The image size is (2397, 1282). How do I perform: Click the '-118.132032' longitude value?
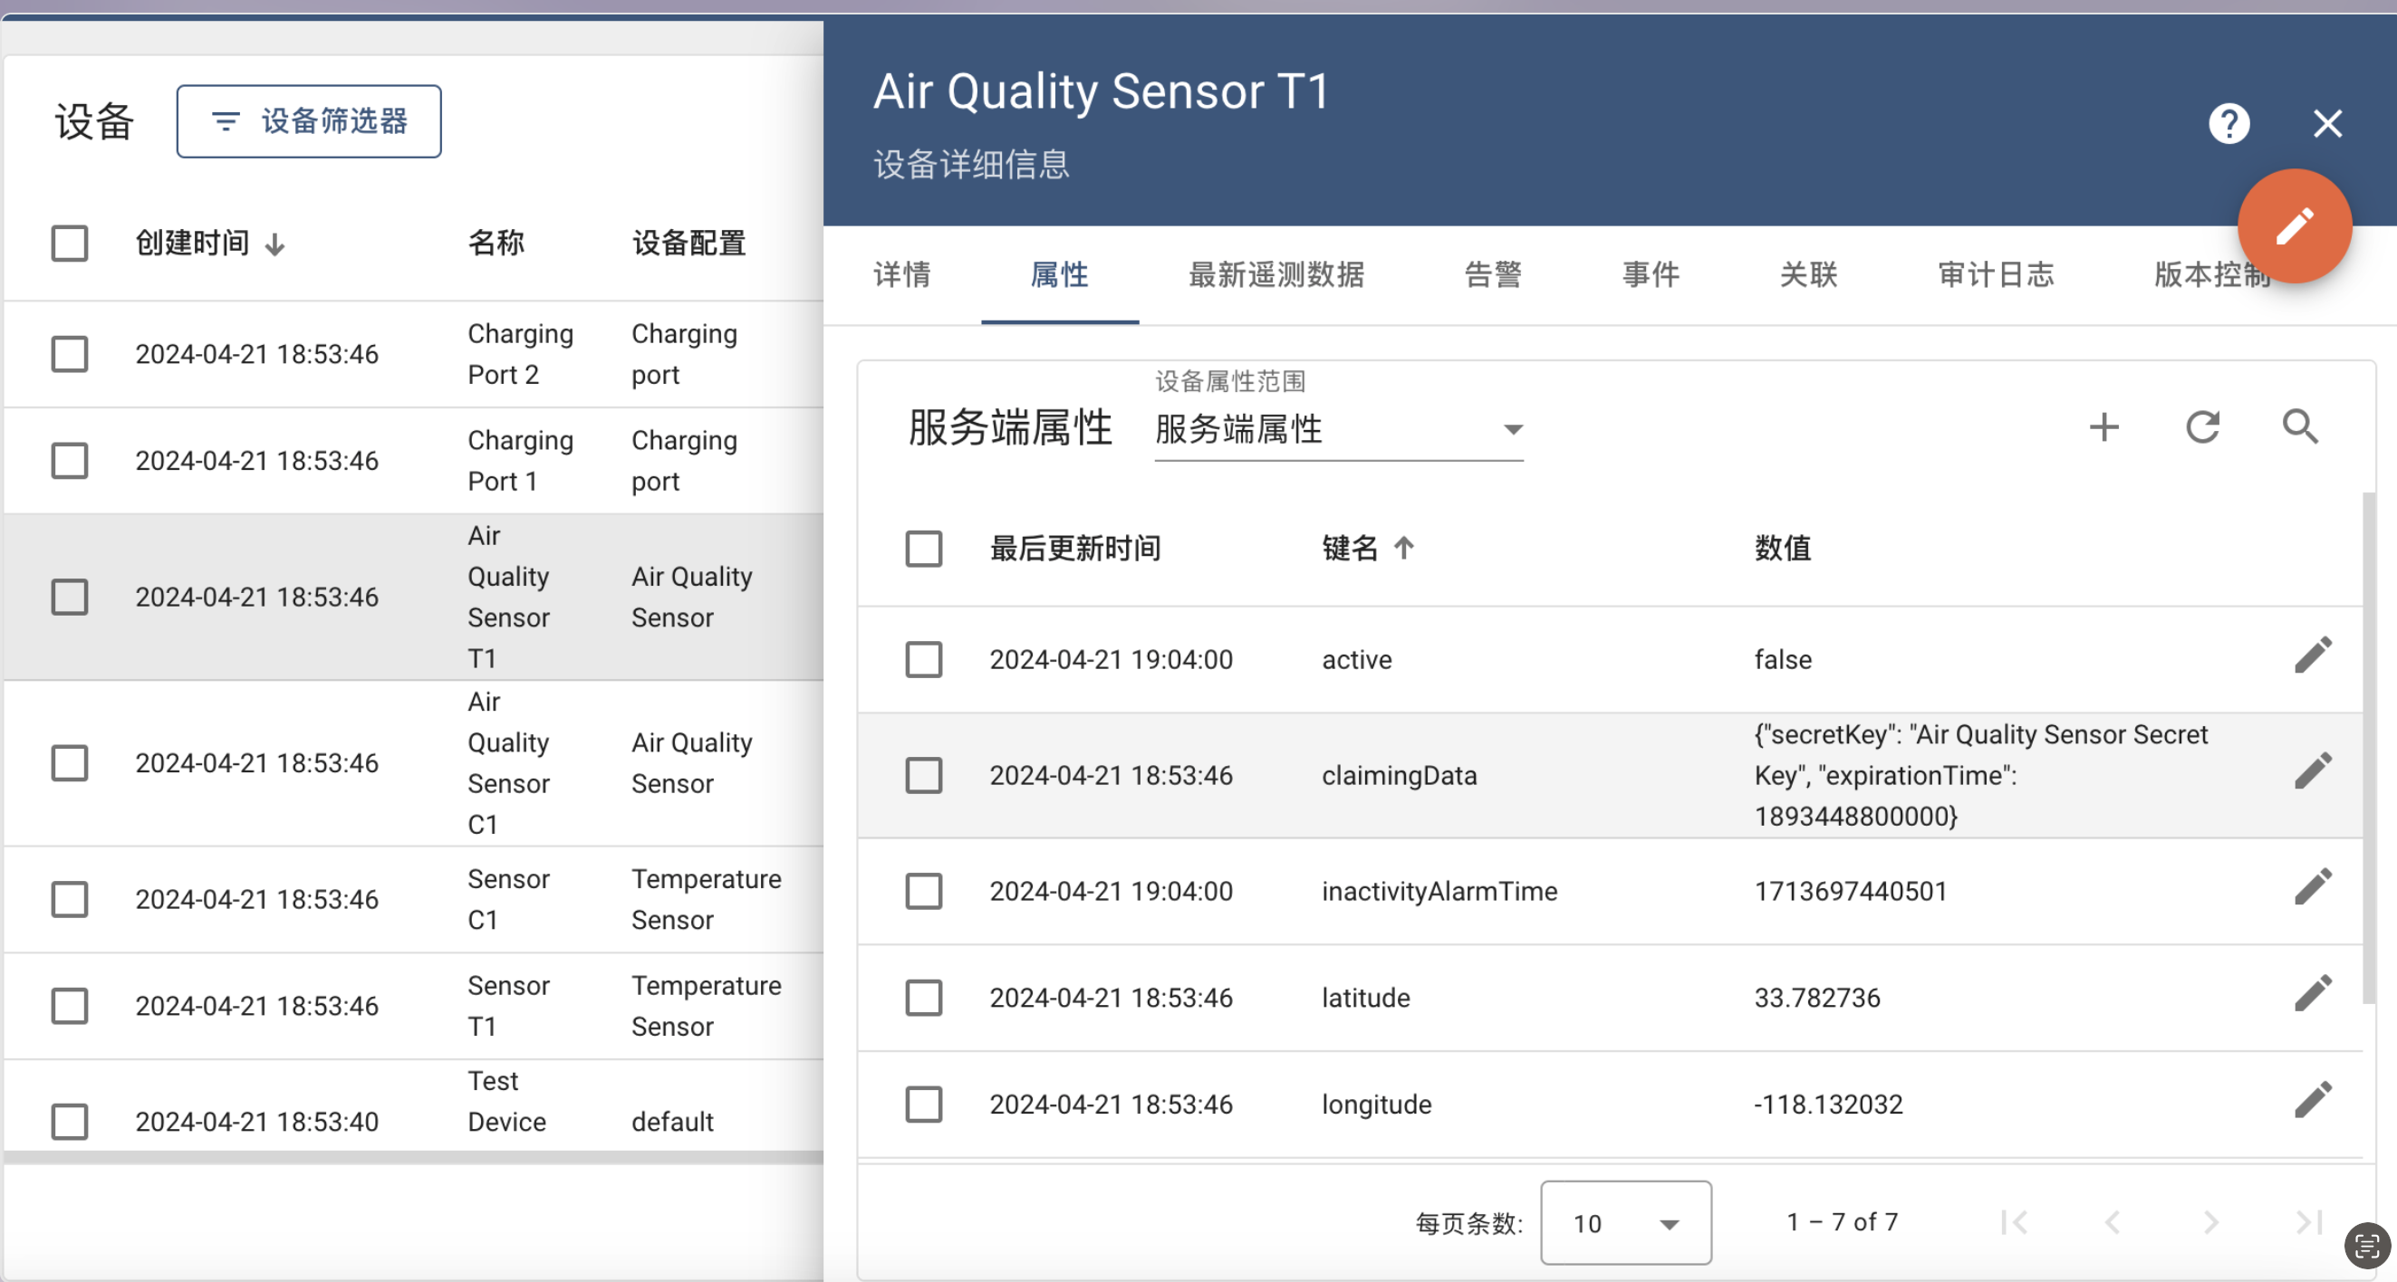tap(1828, 1105)
